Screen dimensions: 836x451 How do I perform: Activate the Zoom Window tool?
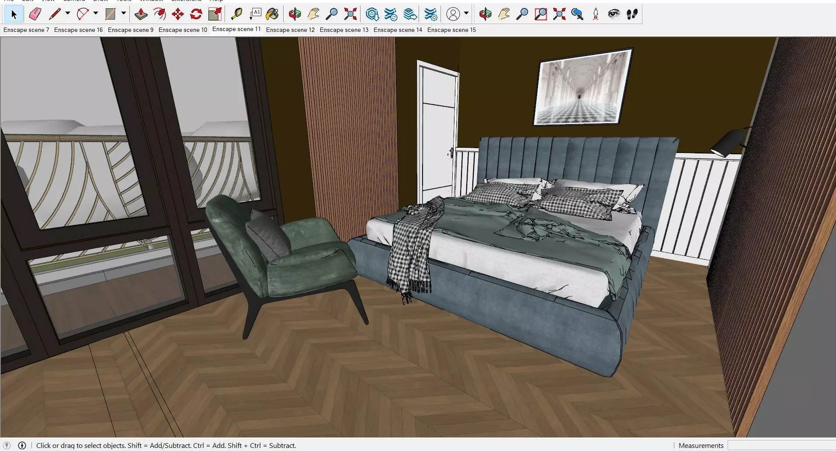click(x=541, y=14)
